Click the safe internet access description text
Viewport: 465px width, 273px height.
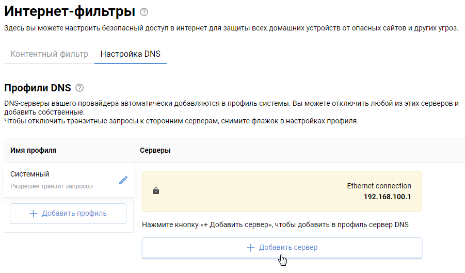(231, 28)
